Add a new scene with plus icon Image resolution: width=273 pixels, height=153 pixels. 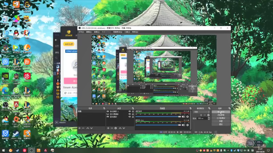pyautogui.click(x=80, y=128)
